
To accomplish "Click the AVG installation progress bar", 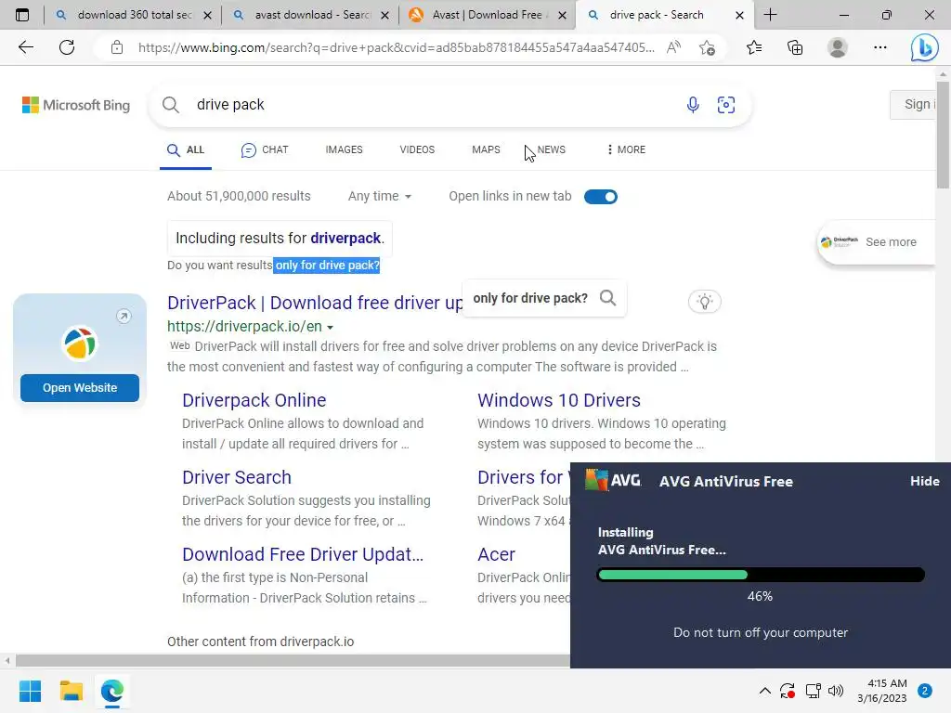I will tap(761, 575).
